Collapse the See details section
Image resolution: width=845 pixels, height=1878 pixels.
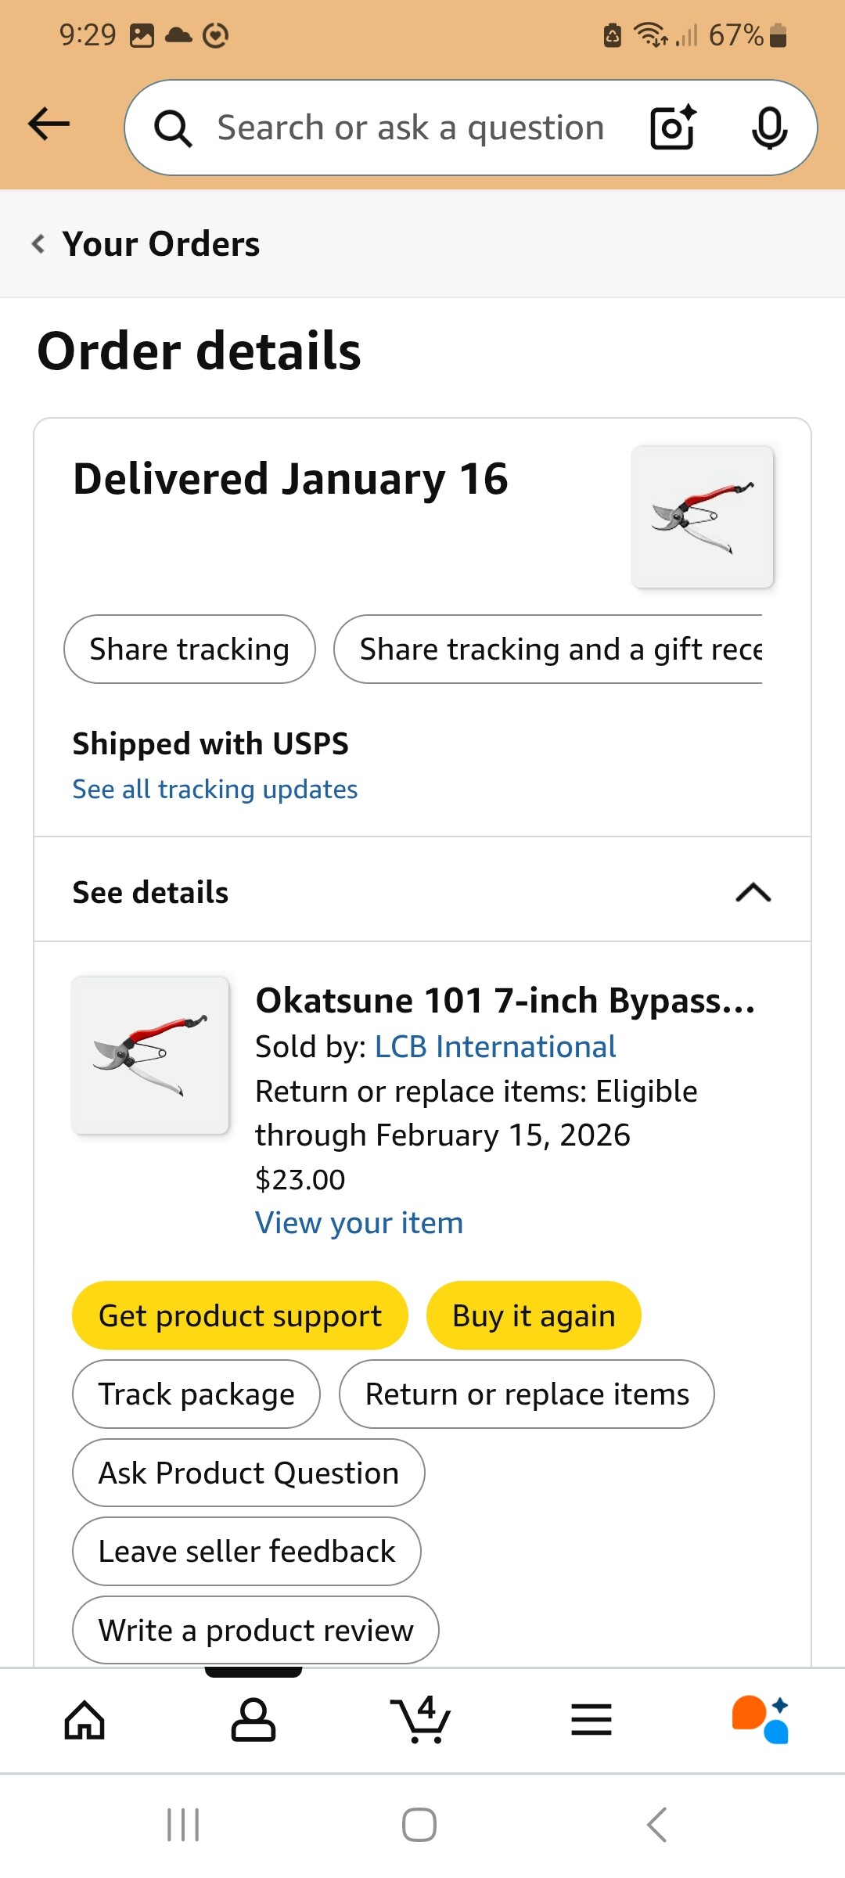point(753,892)
